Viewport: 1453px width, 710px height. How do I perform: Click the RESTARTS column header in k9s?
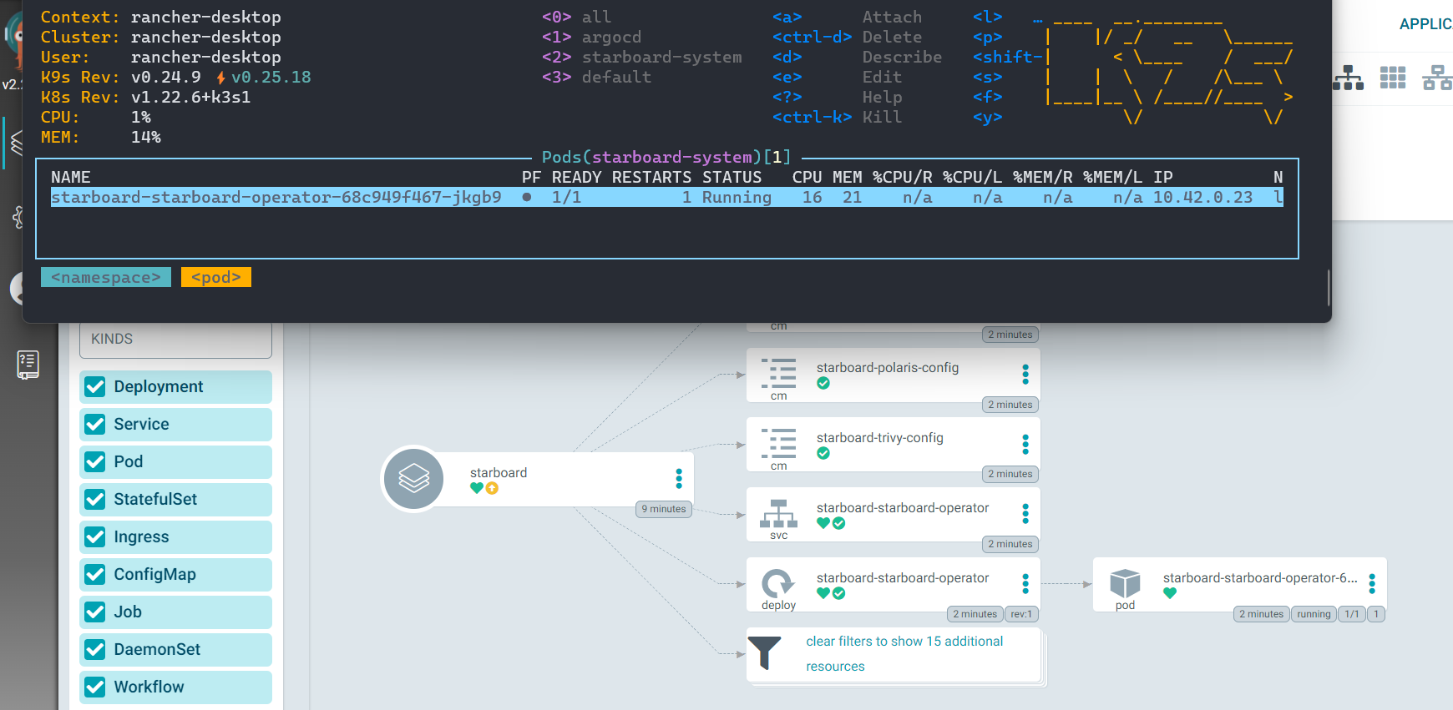click(651, 177)
